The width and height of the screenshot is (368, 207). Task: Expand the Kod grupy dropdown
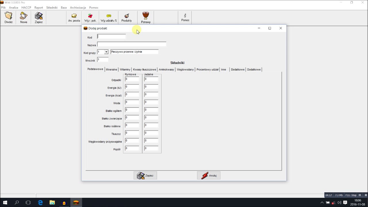(106, 52)
